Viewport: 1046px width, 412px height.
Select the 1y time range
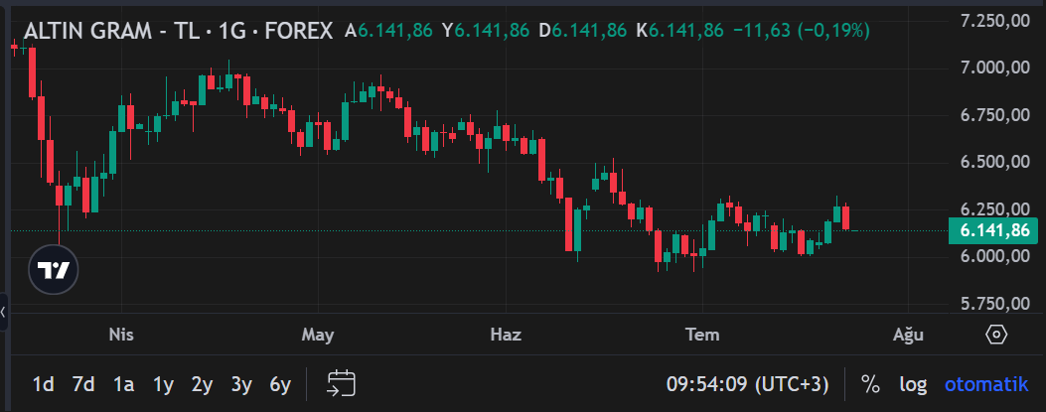tap(163, 384)
